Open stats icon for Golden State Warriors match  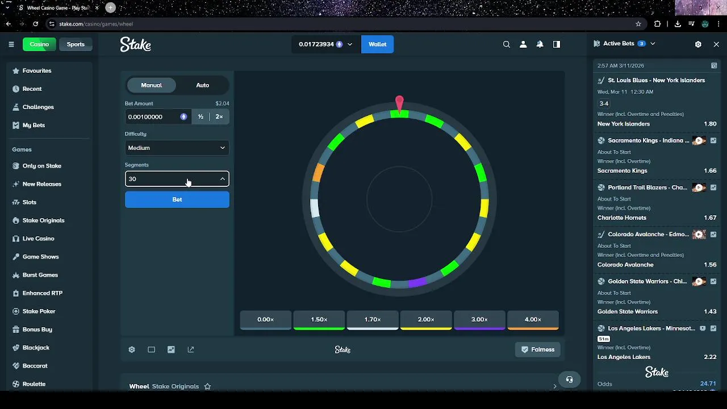(713, 282)
